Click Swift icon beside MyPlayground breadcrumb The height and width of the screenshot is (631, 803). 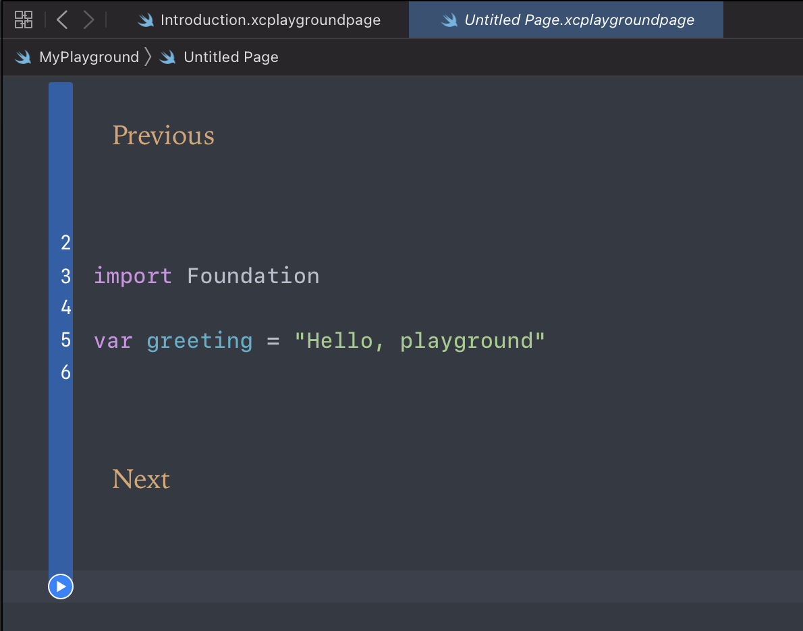click(x=24, y=57)
